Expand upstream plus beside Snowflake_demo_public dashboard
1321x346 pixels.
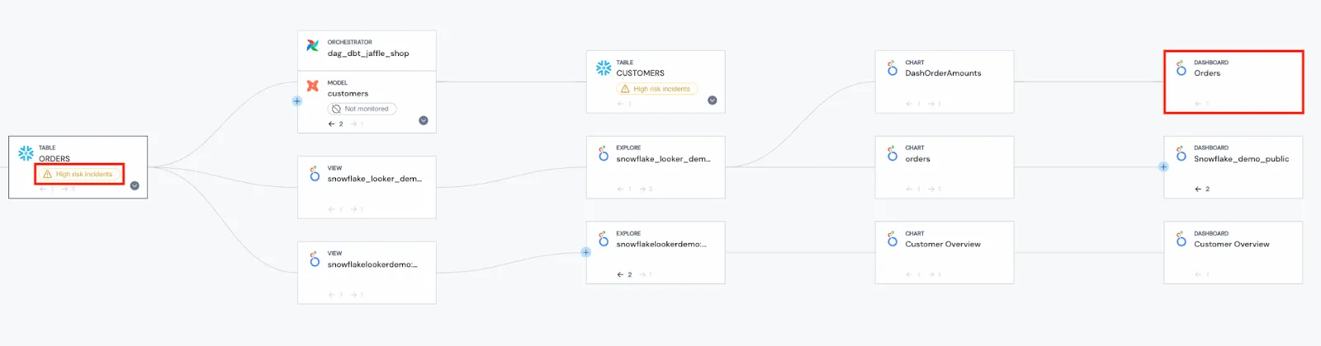coord(1163,166)
